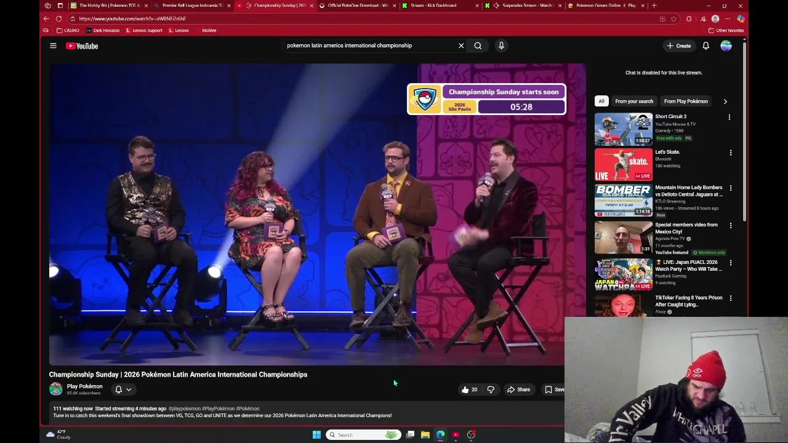Show more filter chips with right arrow
Image resolution: width=788 pixels, height=443 pixels.
(725, 102)
